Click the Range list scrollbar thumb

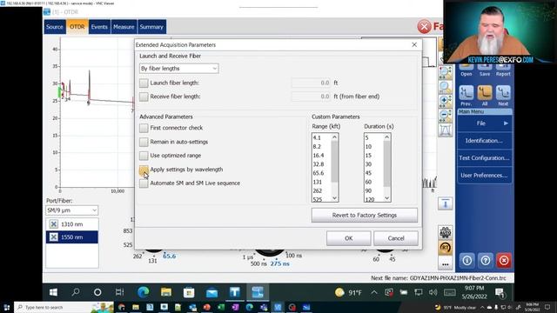click(334, 161)
